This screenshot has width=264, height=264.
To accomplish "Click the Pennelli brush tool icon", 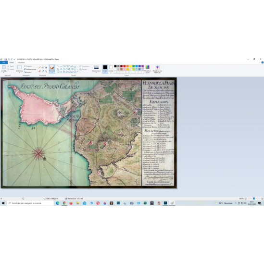I will (52, 67).
